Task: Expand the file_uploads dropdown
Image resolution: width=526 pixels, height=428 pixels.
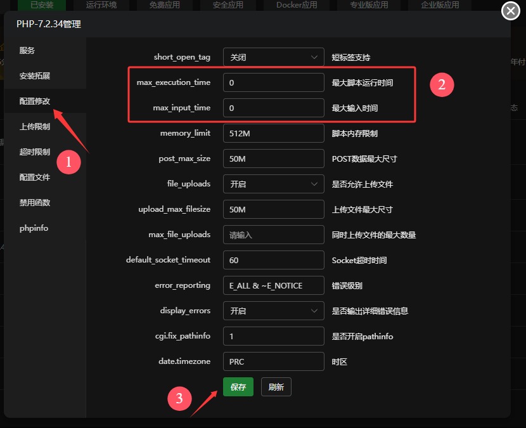Action: click(273, 184)
